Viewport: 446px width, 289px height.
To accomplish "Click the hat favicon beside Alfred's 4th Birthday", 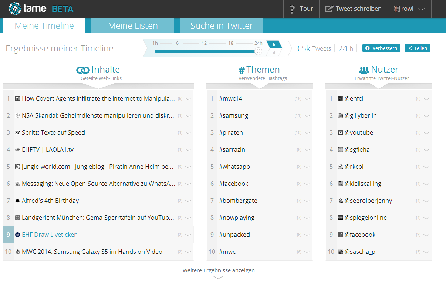I will click(17, 201).
